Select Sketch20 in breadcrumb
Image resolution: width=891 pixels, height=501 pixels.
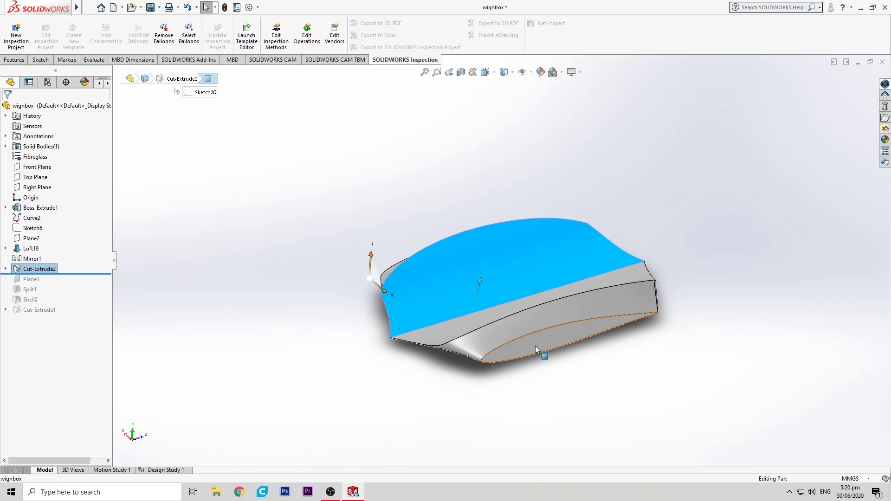pos(200,92)
